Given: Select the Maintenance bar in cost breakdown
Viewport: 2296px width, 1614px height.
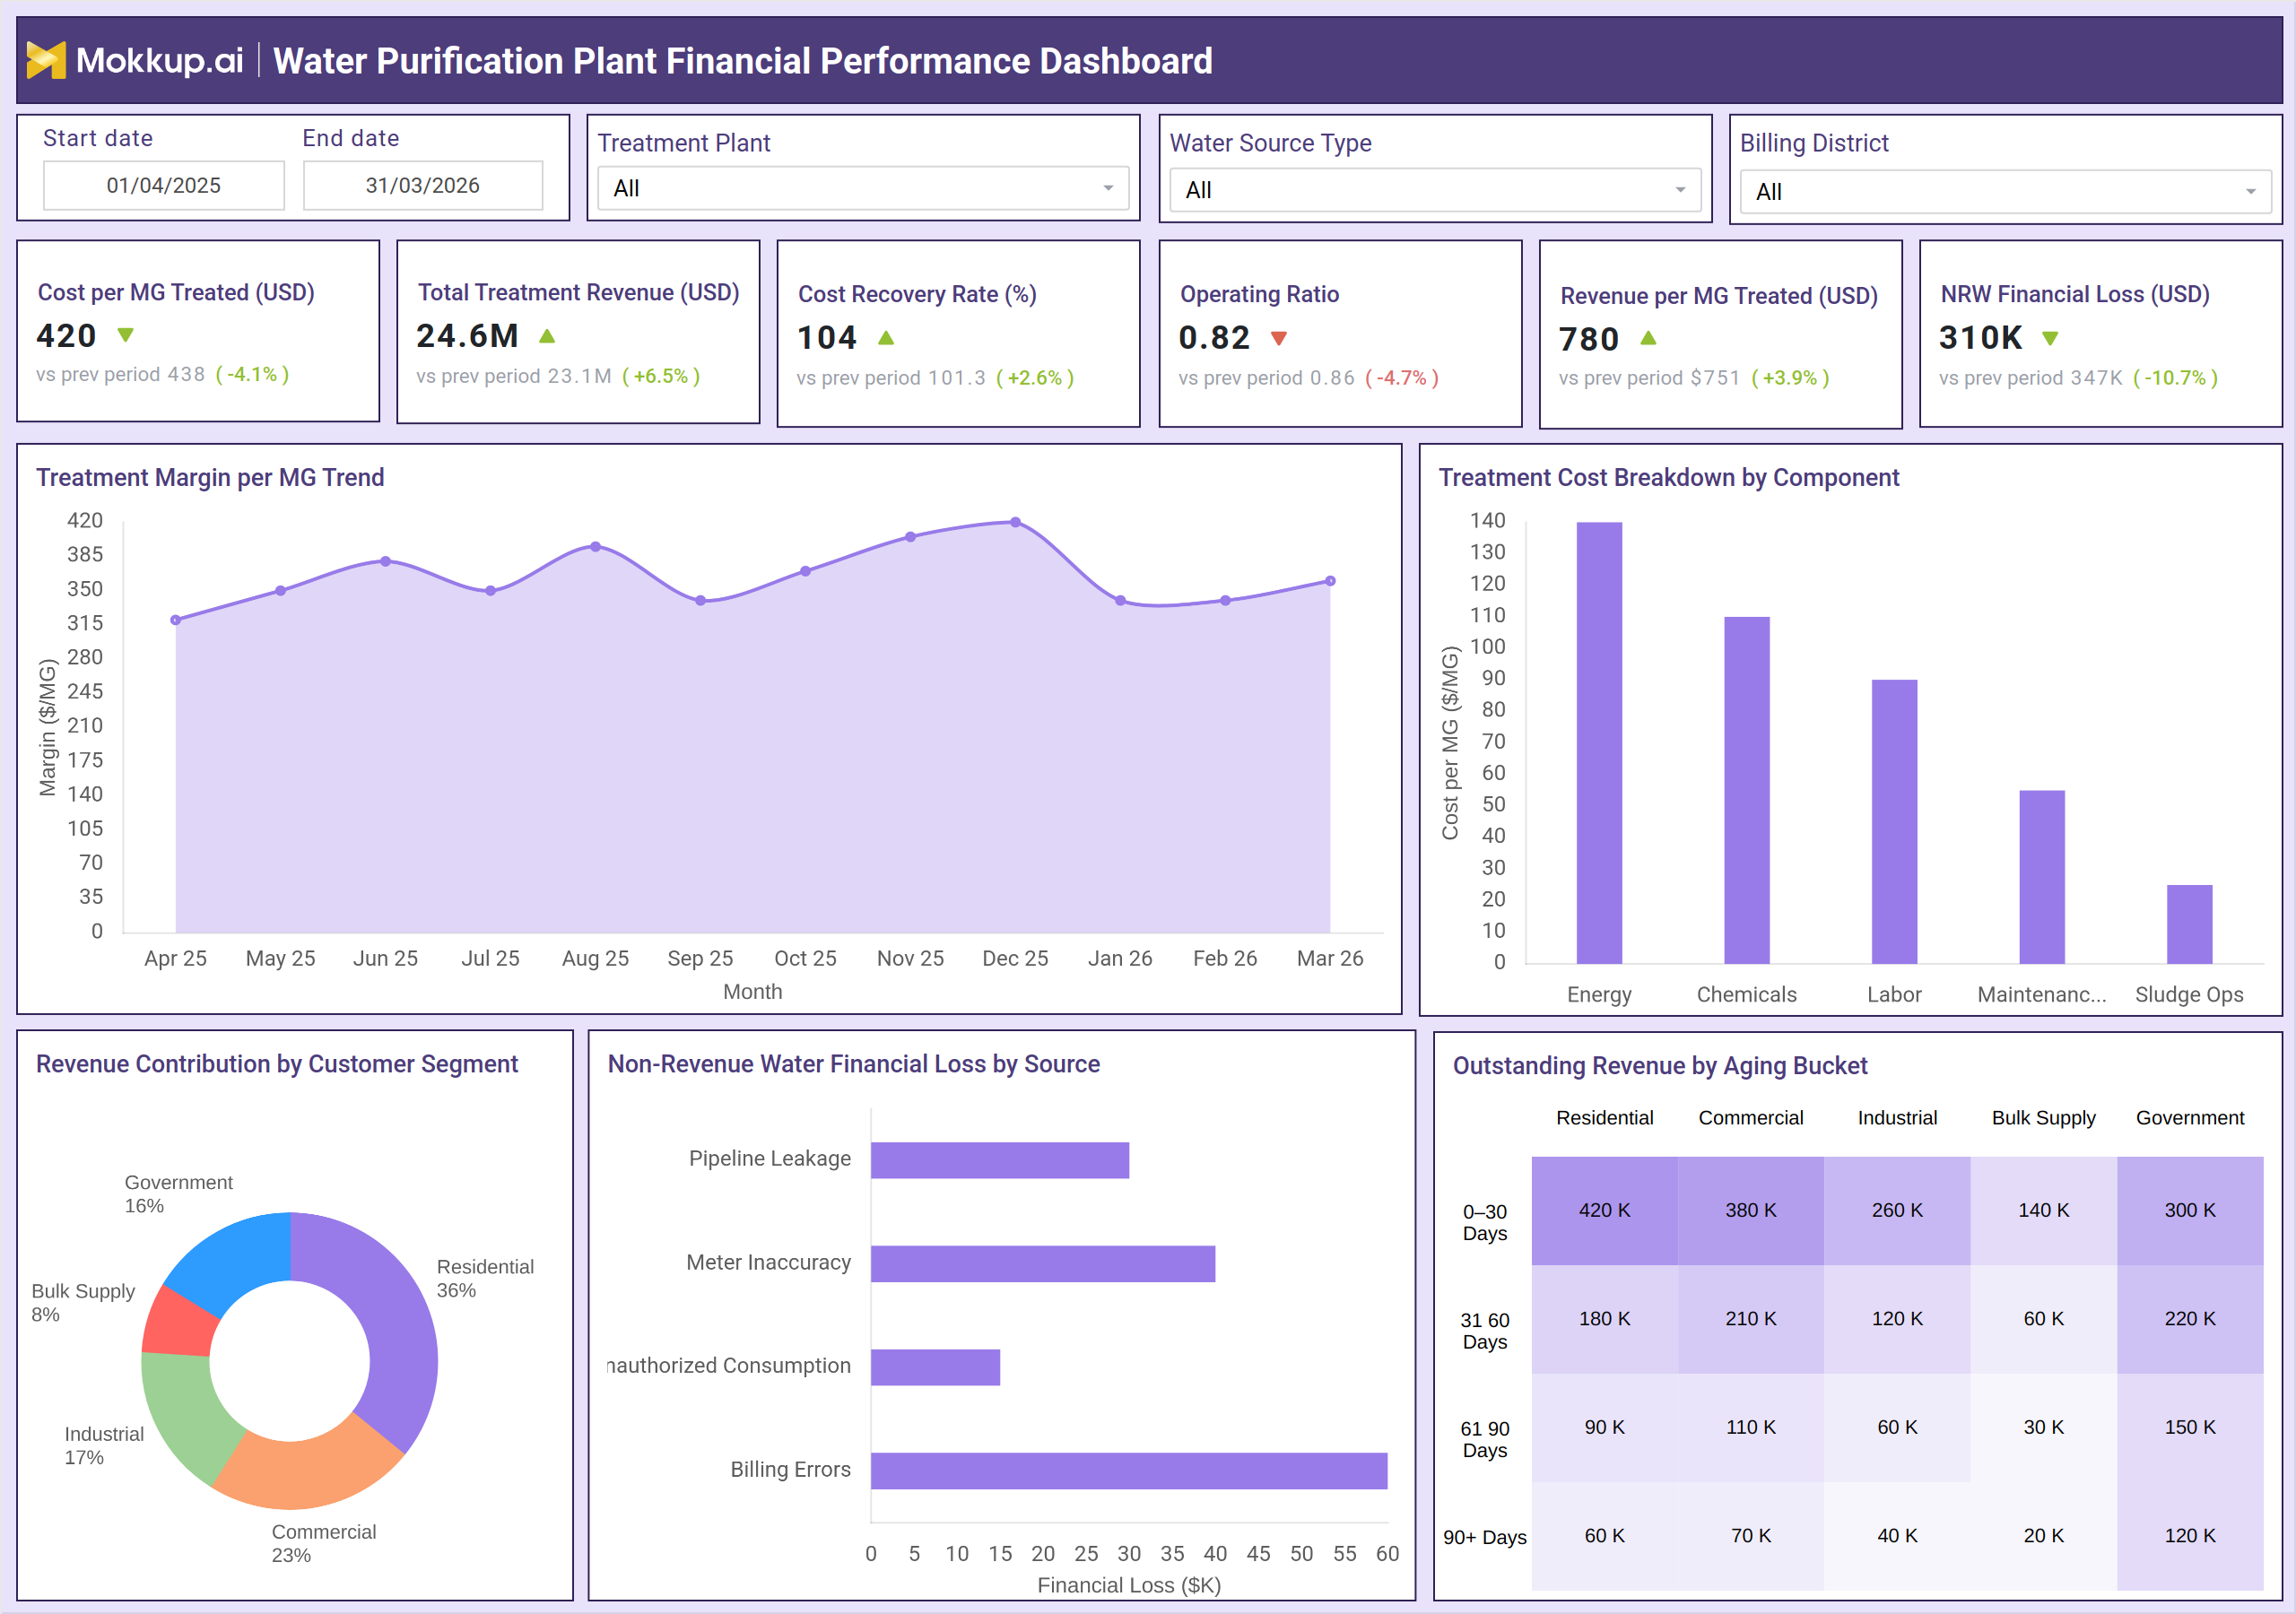Looking at the screenshot, I should point(2042,877).
